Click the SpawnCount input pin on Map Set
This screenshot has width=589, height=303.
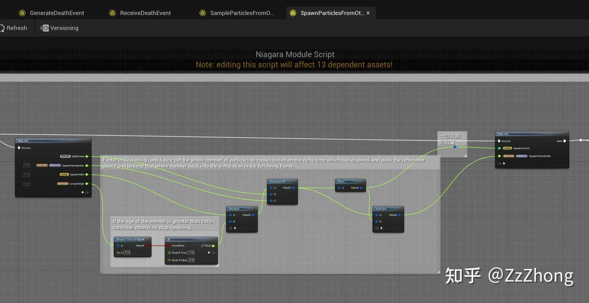pyautogui.click(x=499, y=148)
